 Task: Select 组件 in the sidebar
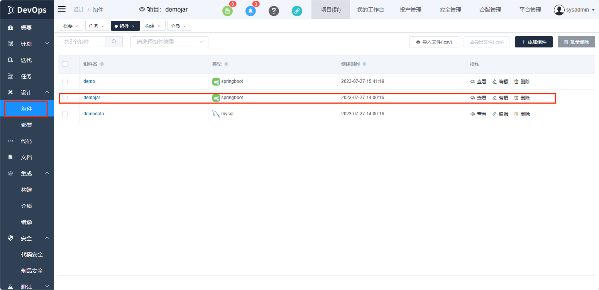[27, 109]
